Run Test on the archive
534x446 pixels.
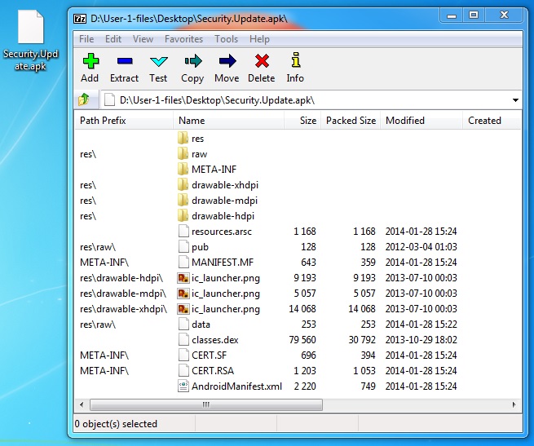[x=158, y=61]
